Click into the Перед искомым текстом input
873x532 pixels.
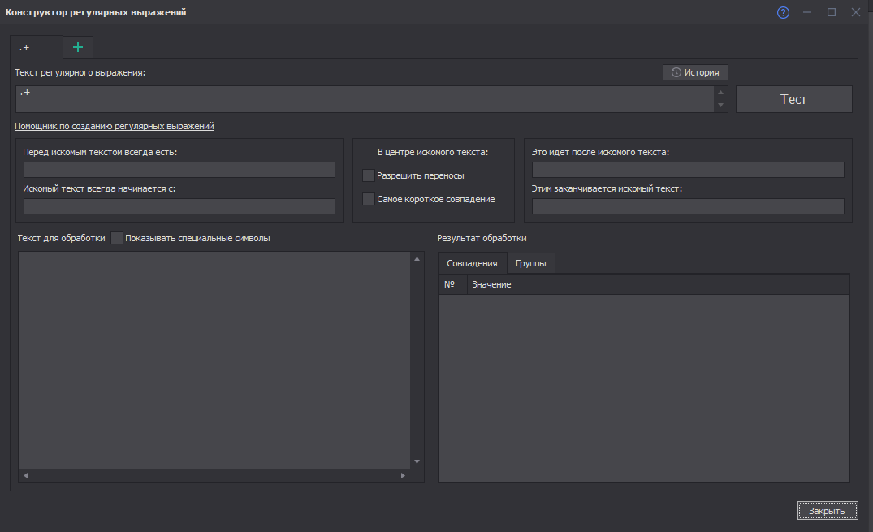[x=179, y=170]
